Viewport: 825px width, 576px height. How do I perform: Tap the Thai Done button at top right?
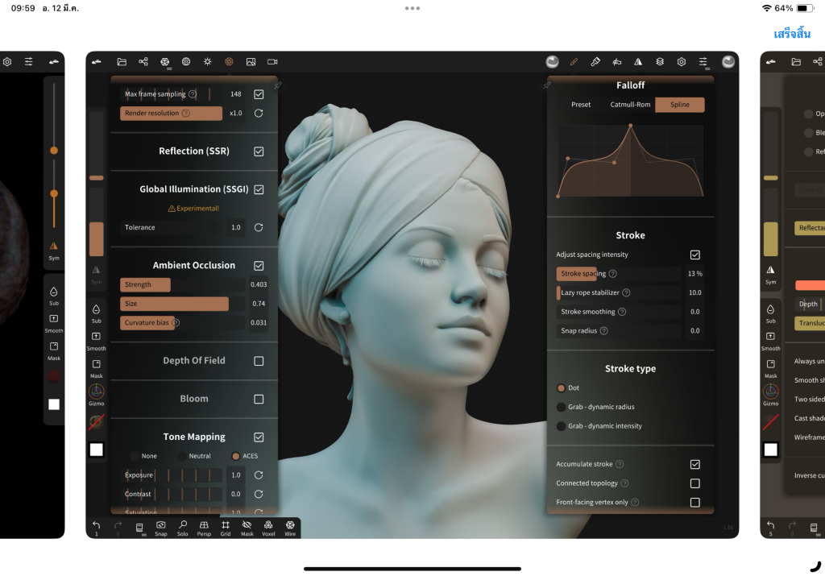(791, 34)
